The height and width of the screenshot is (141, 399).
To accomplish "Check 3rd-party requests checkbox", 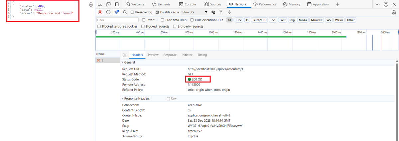I will tap(175, 26).
